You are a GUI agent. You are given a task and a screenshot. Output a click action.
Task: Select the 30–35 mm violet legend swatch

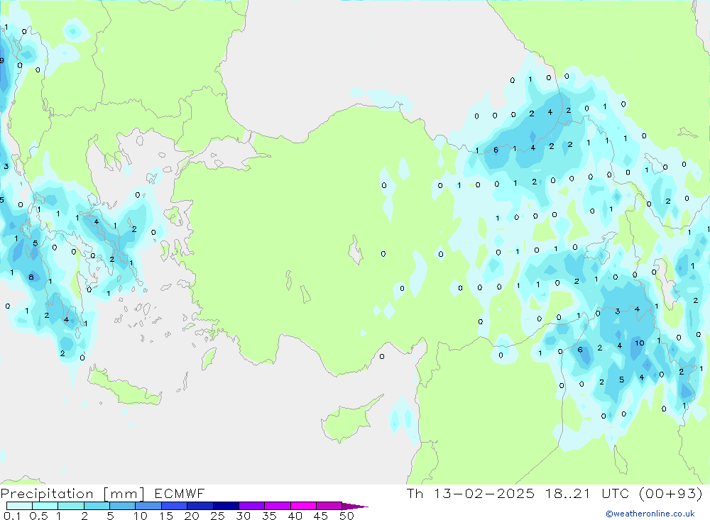[252, 506]
